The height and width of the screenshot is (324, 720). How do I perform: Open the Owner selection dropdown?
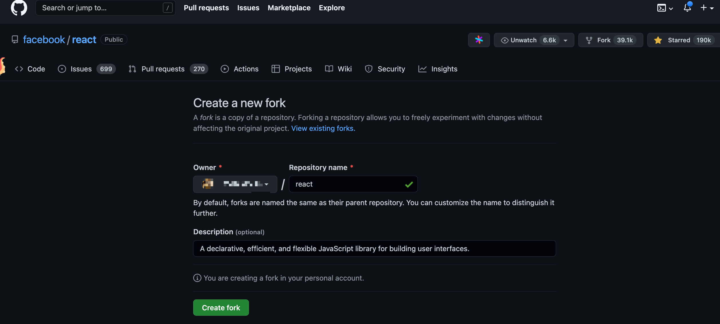click(x=235, y=184)
